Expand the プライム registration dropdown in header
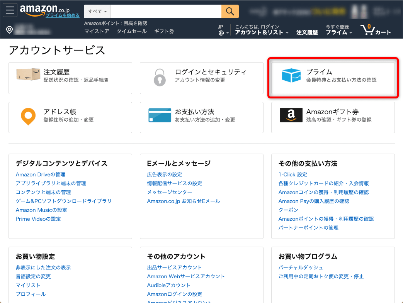 [338, 32]
